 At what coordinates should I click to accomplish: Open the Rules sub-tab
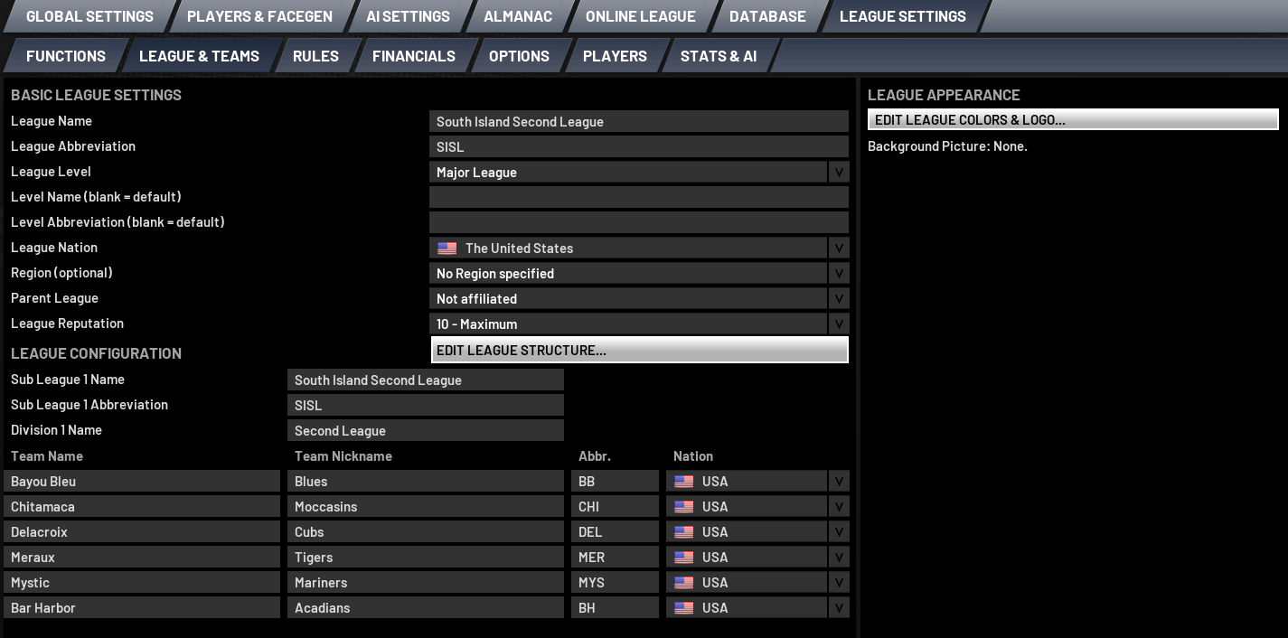[315, 56]
